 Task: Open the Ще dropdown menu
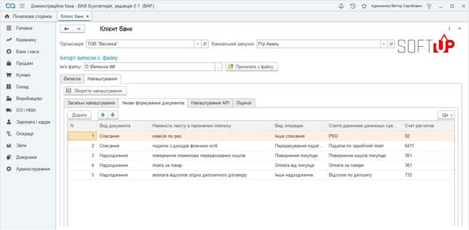point(446,115)
